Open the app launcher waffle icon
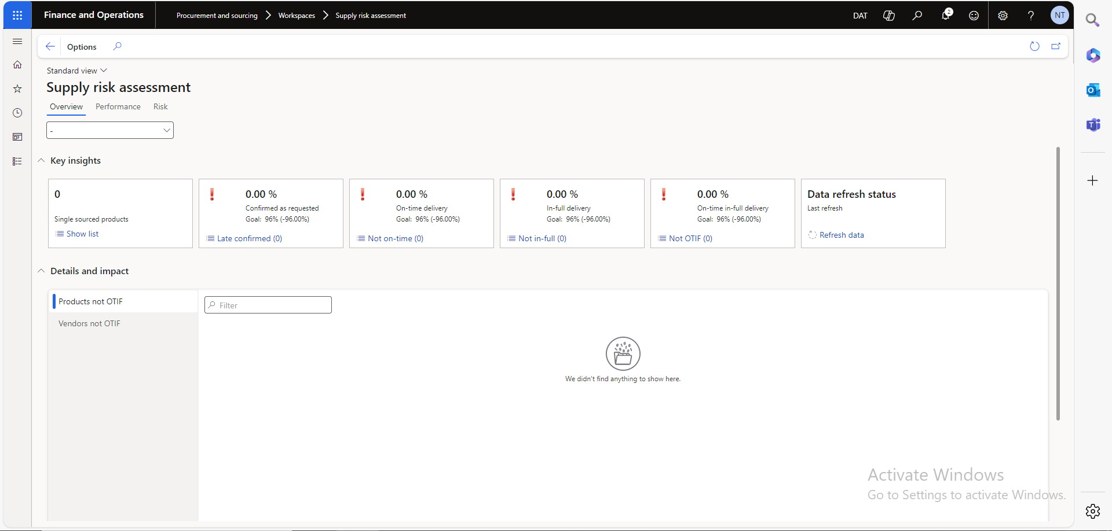 (x=17, y=15)
